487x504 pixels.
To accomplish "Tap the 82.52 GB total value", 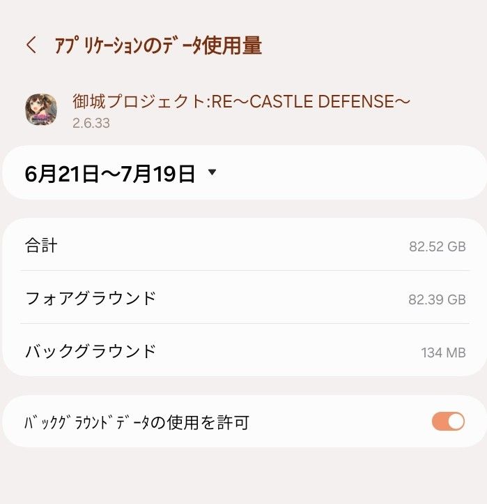I will point(437,246).
